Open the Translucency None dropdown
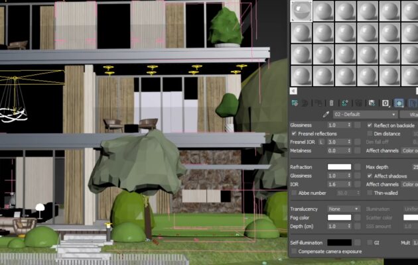 (342, 209)
